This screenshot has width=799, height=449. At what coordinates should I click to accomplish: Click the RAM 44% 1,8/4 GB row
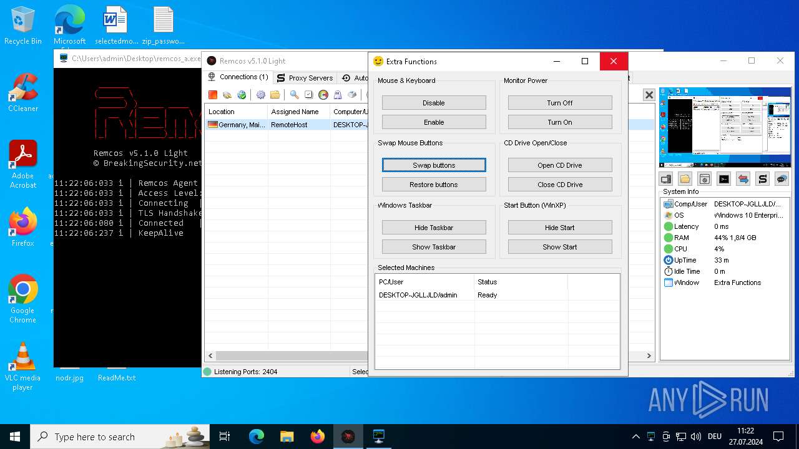pos(725,238)
